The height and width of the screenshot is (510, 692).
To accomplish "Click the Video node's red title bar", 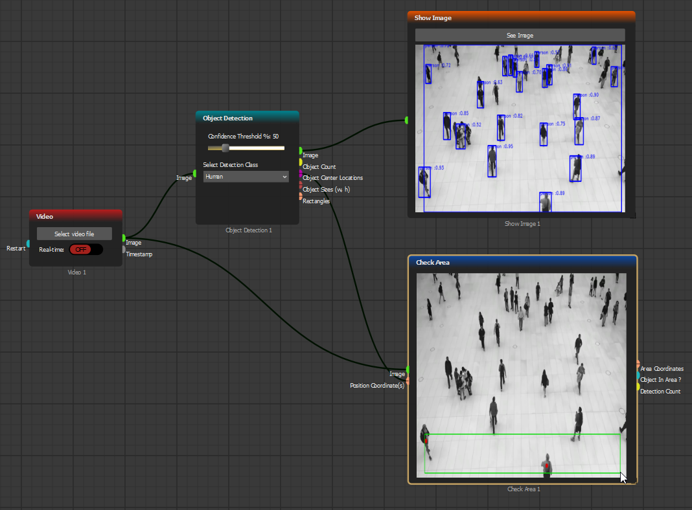I will [75, 216].
